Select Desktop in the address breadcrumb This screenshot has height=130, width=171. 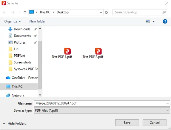pyautogui.click(x=62, y=12)
